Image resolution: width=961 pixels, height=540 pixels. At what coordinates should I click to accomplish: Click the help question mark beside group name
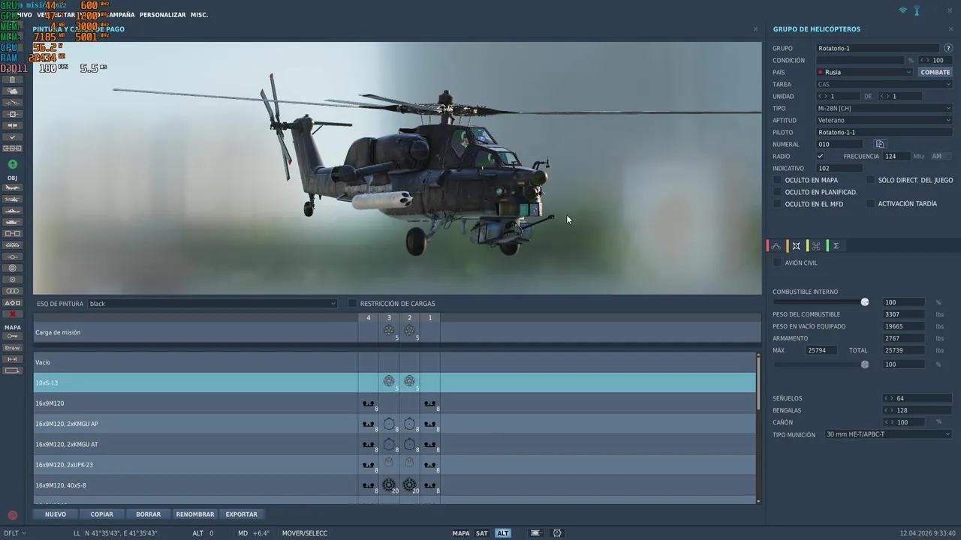coord(948,48)
